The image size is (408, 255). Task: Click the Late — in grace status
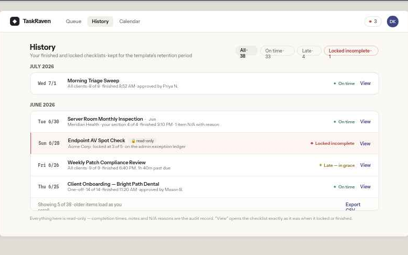[337, 165]
